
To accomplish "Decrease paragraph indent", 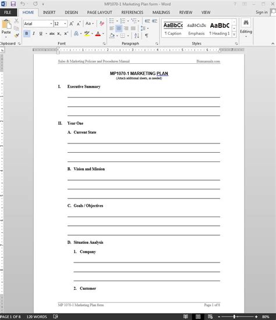I will point(147,21).
